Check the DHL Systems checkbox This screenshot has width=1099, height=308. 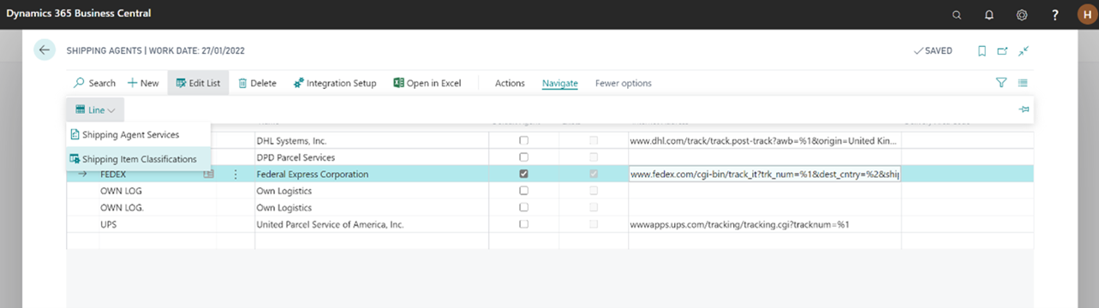(523, 140)
